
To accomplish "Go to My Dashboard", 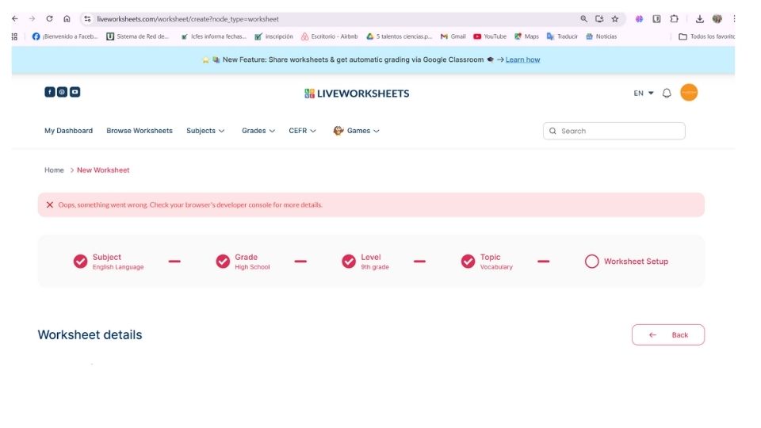I will pyautogui.click(x=68, y=131).
